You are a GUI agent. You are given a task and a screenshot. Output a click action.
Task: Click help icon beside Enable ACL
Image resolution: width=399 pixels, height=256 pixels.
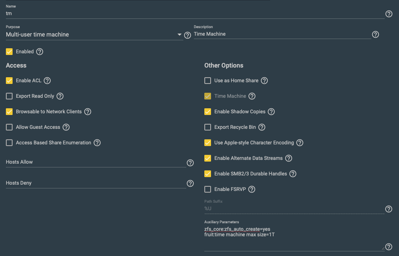pyautogui.click(x=47, y=81)
